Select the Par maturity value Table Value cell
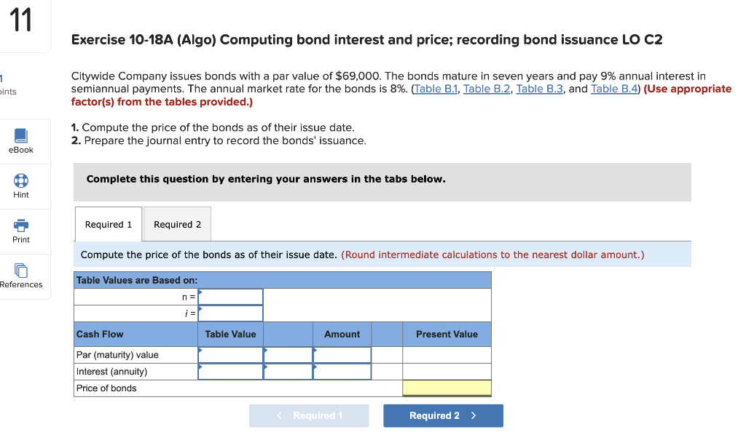The width and height of the screenshot is (746, 440). tap(230, 354)
